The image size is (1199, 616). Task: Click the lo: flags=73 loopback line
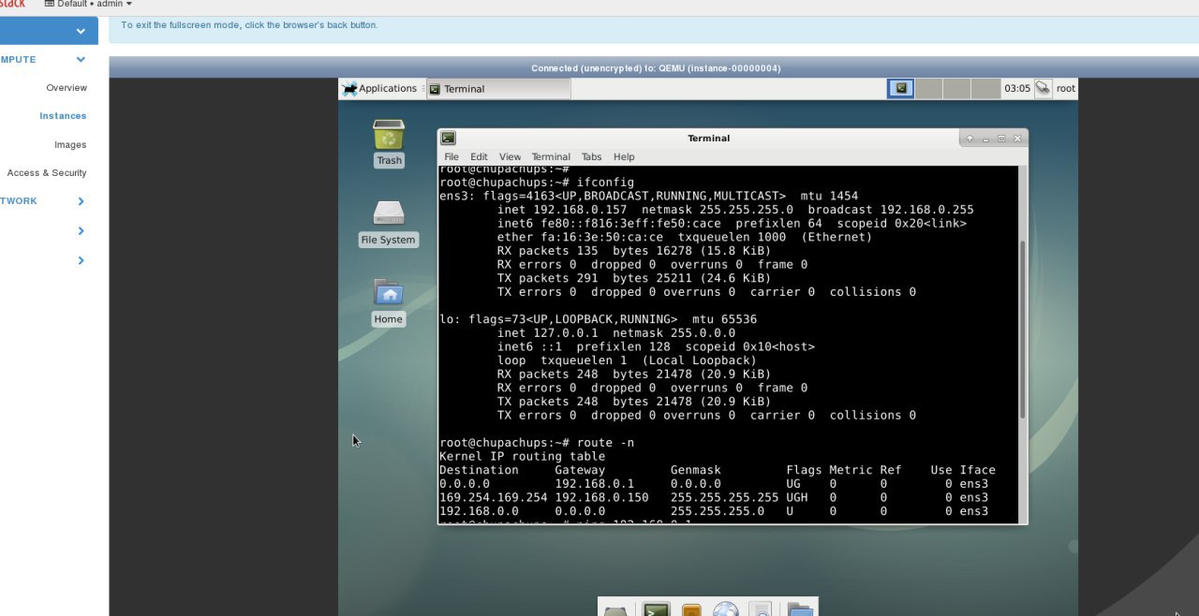tap(598, 319)
